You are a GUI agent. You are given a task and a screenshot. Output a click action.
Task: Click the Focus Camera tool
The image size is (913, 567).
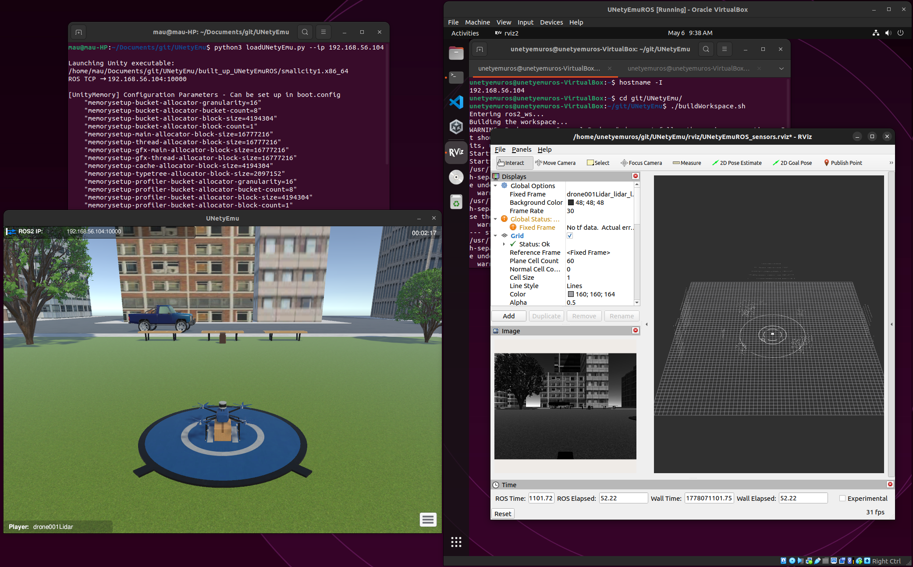(641, 163)
